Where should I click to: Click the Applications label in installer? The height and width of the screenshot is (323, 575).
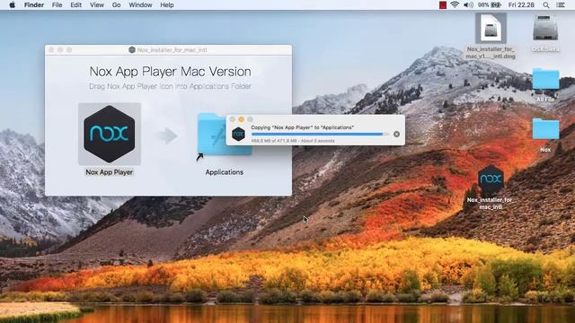coord(224,172)
